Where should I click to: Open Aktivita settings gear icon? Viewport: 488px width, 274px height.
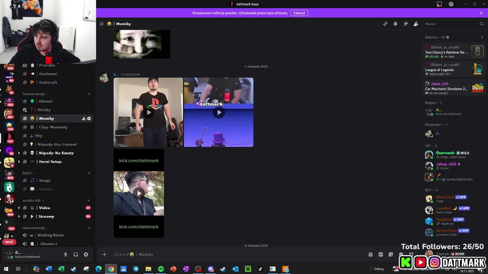[x=448, y=37]
